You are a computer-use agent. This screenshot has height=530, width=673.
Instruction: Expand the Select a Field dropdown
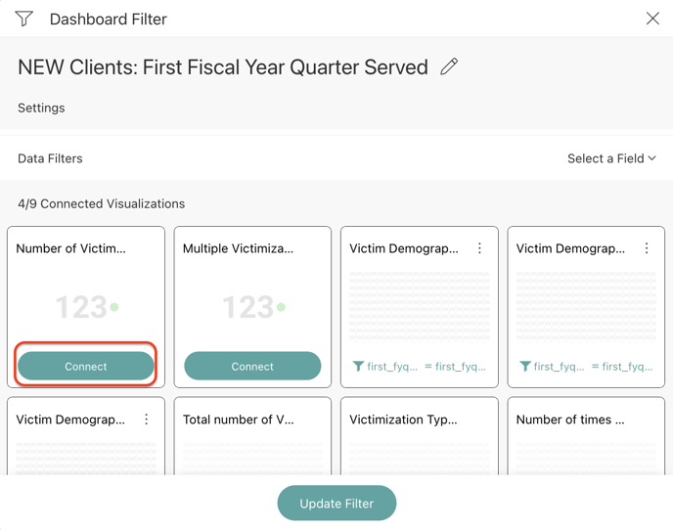point(611,158)
